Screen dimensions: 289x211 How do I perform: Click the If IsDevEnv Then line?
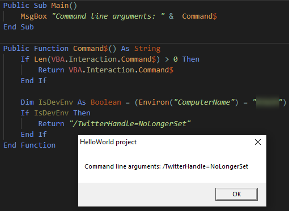(56, 113)
